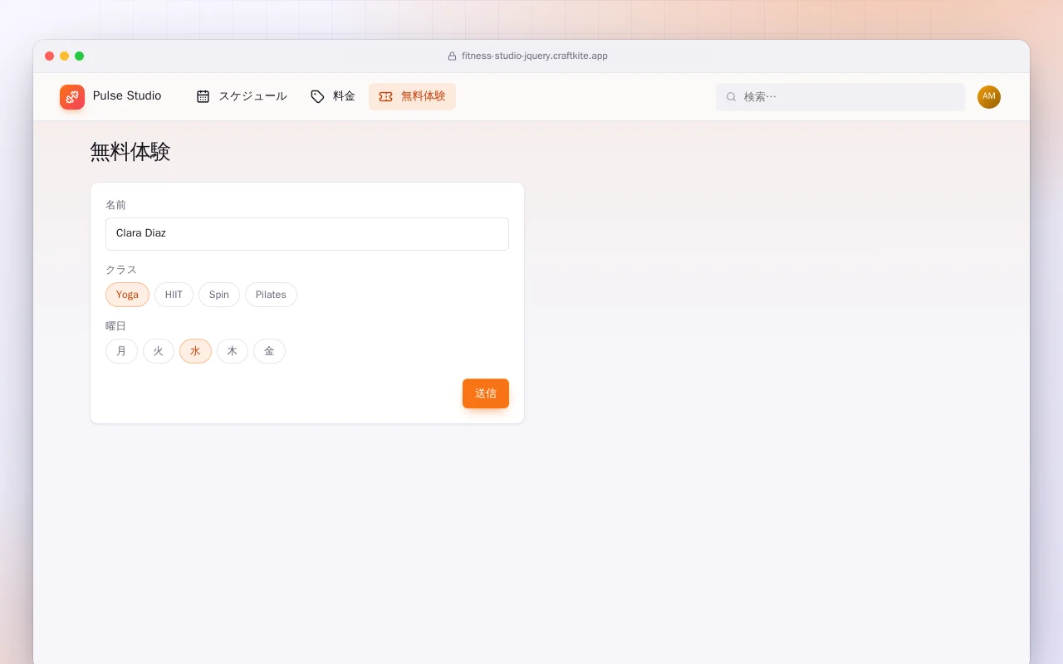
Task: Open the スケジュール nav item
Action: pos(242,96)
